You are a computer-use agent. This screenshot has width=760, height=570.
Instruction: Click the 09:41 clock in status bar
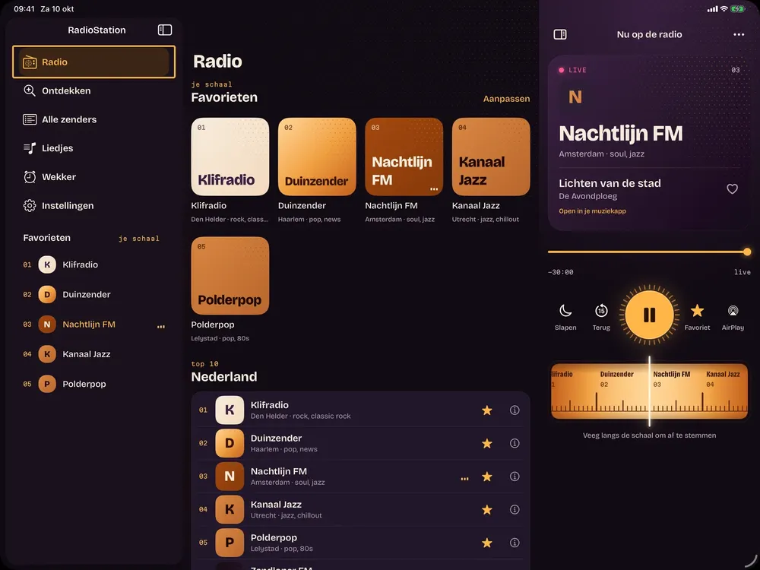(x=24, y=8)
